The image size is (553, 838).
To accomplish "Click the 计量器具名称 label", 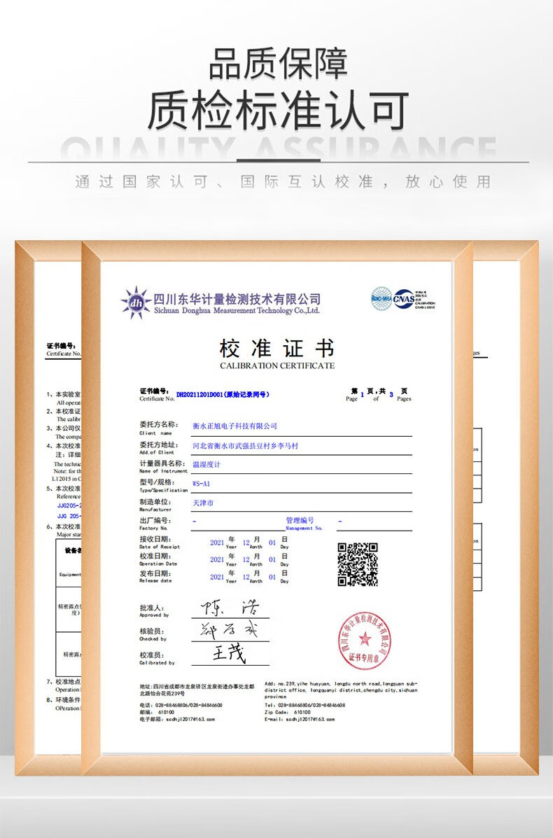I will coord(162,463).
